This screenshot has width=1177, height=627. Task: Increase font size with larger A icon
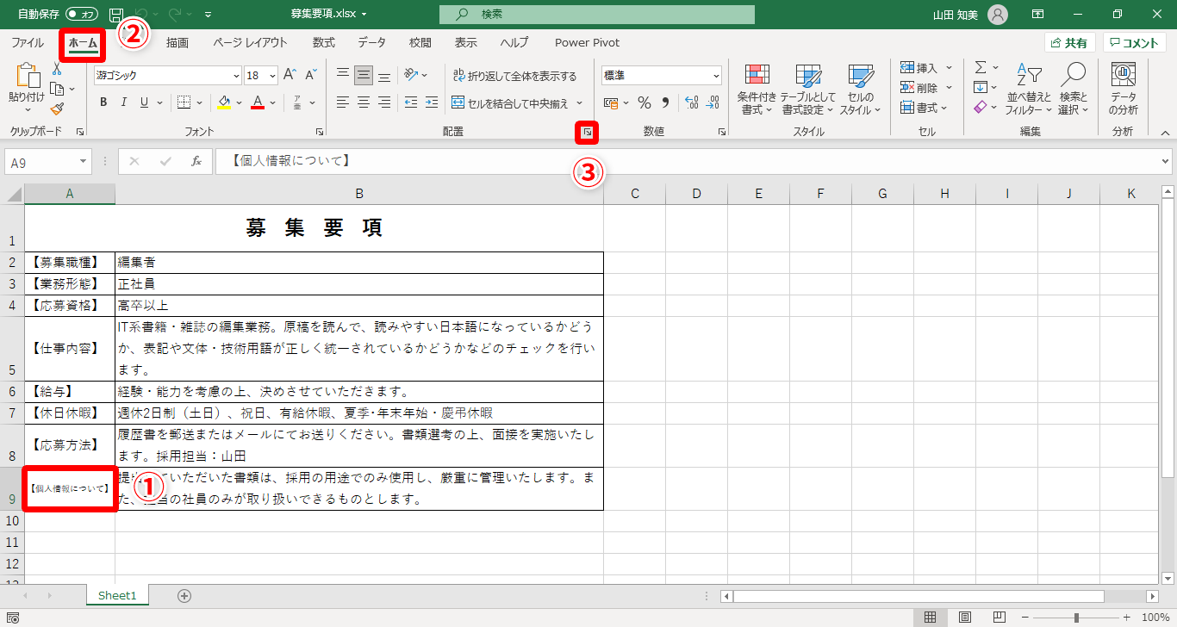290,75
